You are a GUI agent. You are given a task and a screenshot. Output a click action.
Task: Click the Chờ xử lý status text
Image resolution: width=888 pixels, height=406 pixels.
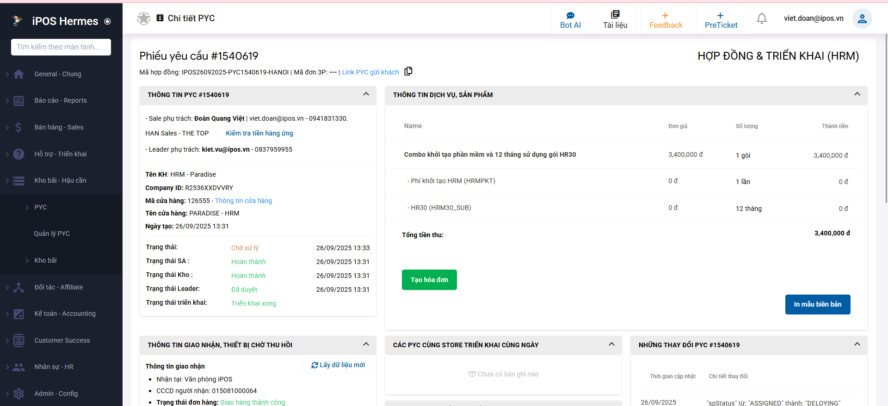245,248
